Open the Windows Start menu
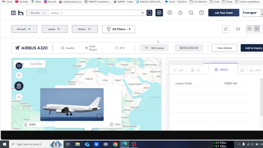The image size is (263, 148). [4, 144]
